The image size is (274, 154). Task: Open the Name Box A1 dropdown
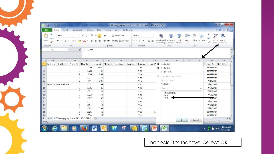click(66, 50)
